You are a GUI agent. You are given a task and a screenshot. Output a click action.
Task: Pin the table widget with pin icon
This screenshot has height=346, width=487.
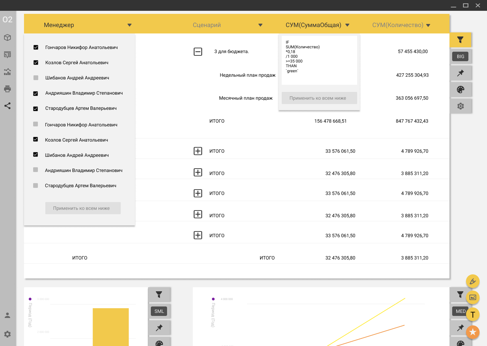coord(461,73)
